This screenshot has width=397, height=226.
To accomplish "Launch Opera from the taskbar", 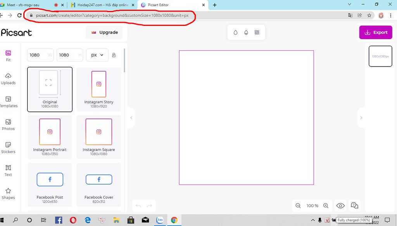I will 73,220.
